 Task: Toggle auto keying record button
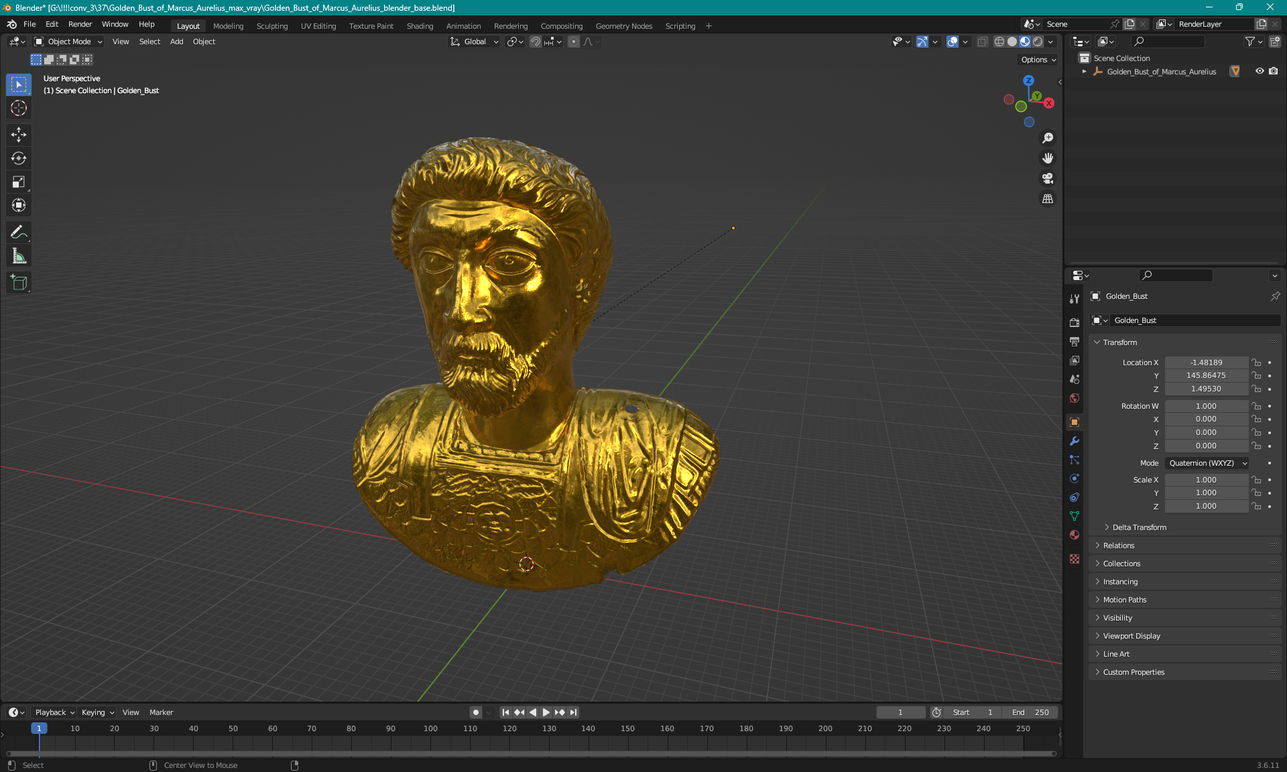point(476,712)
